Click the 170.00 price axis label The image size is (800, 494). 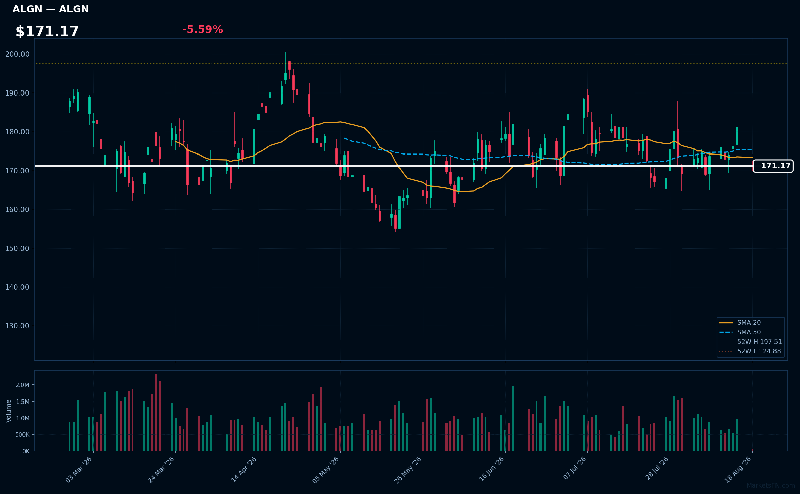click(x=17, y=171)
